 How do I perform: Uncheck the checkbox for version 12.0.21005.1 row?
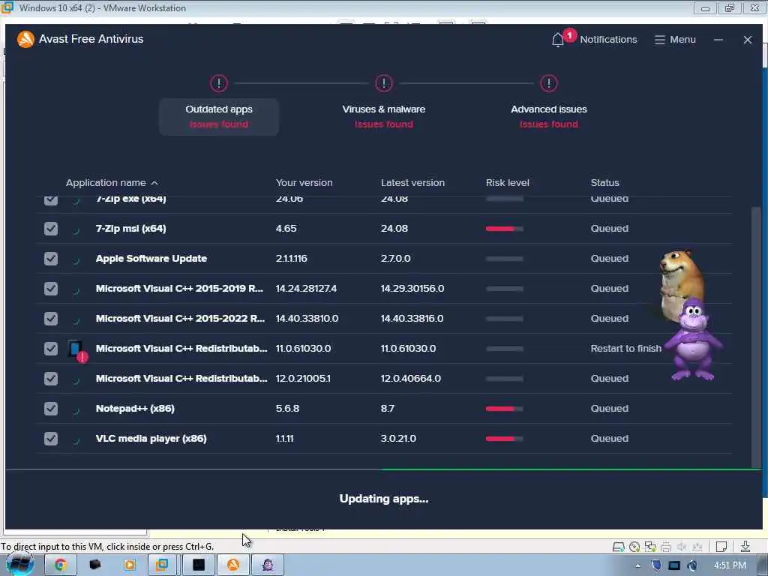tap(51, 379)
